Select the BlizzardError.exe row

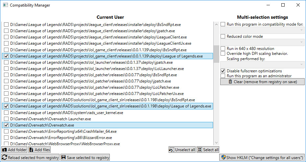[107, 138]
